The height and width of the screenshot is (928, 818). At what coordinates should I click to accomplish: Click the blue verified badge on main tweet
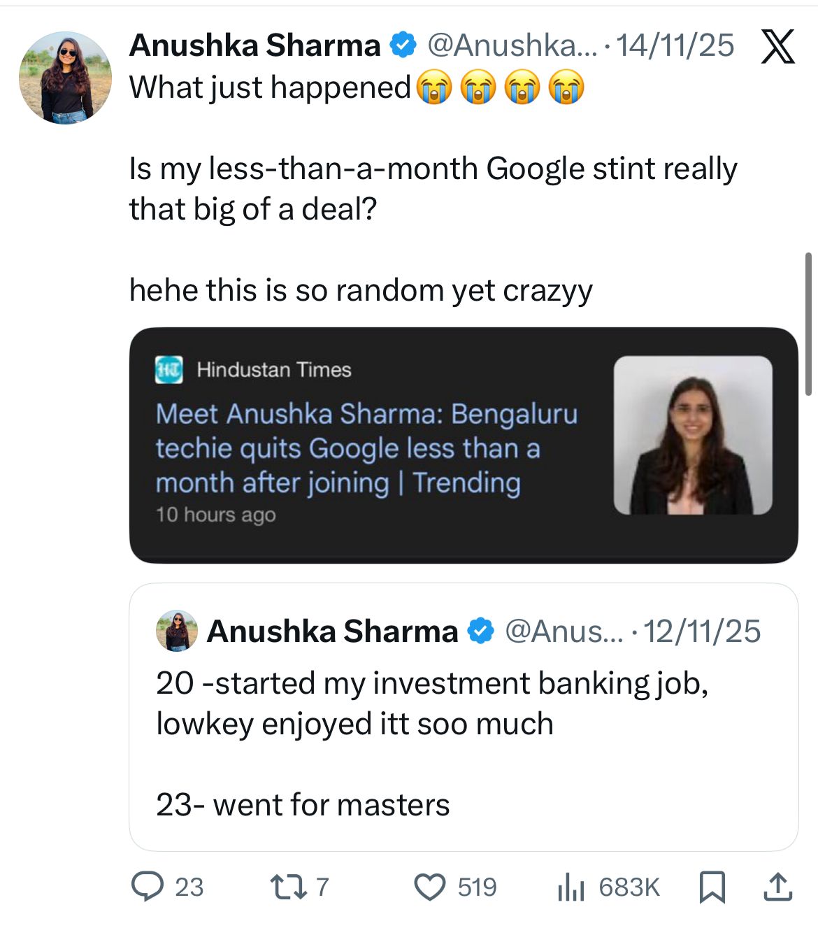[x=403, y=45]
